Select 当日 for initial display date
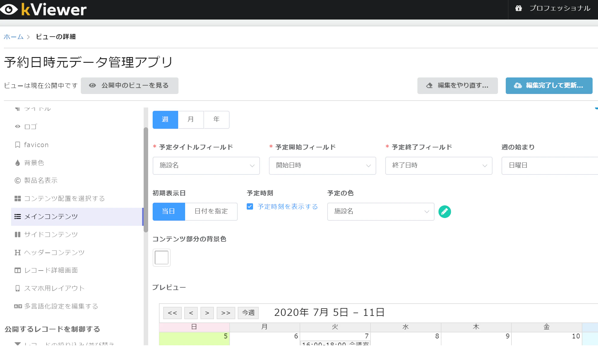 click(x=169, y=211)
